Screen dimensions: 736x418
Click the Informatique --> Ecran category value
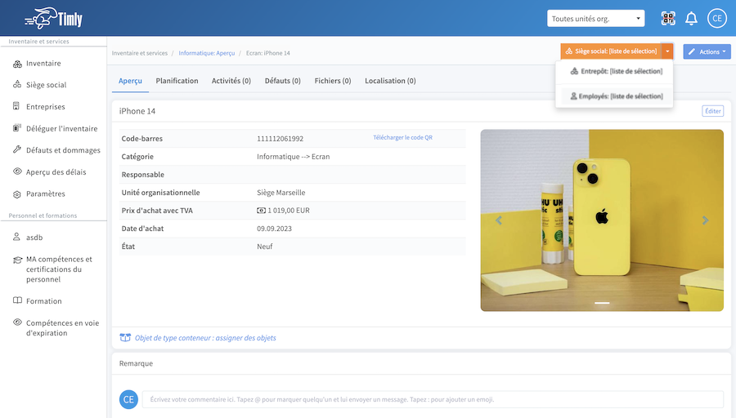pos(293,157)
